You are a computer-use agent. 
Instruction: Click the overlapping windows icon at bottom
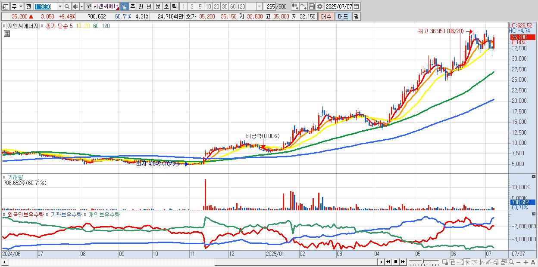(x=453, y=262)
